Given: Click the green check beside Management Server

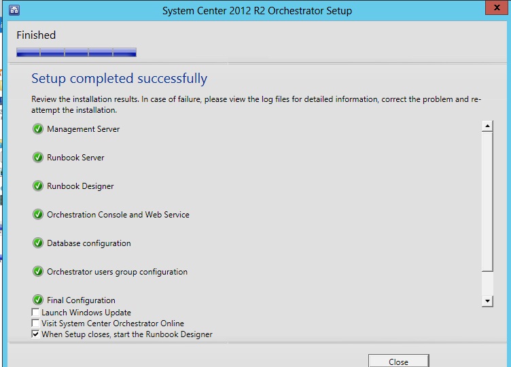Looking at the screenshot, I should pyautogui.click(x=38, y=129).
